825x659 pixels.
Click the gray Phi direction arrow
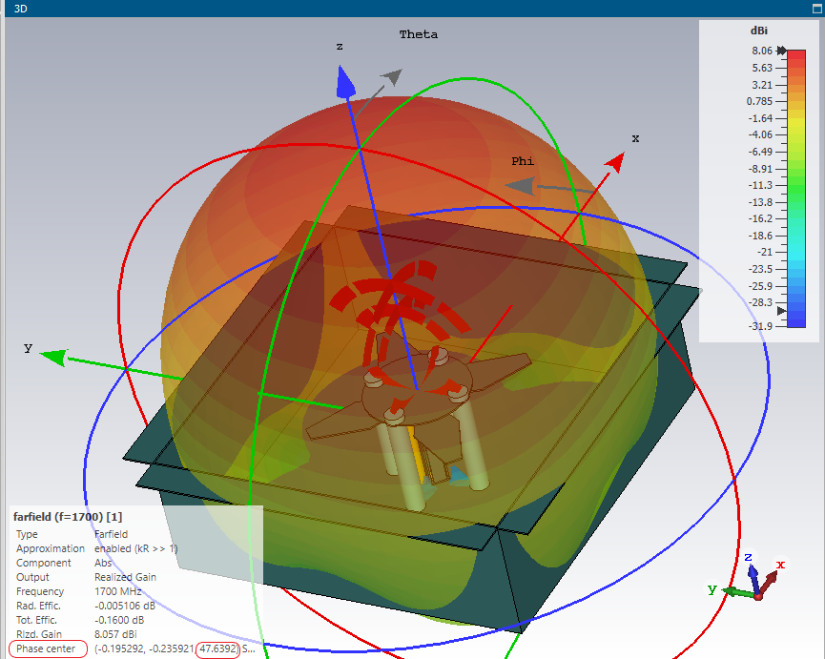coord(520,186)
